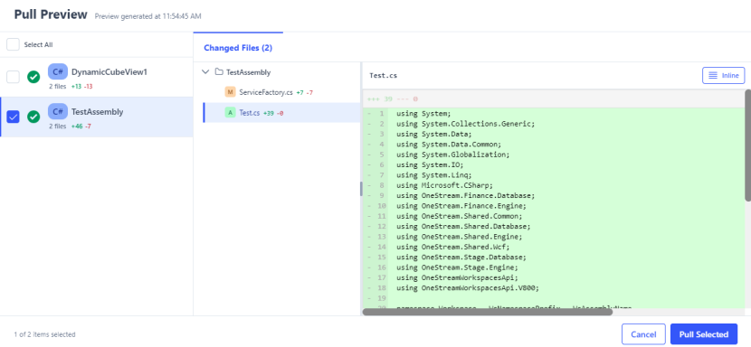This screenshot has height=347, width=751.
Task: Select the TestAssembly folder label in the tree
Action: [248, 72]
